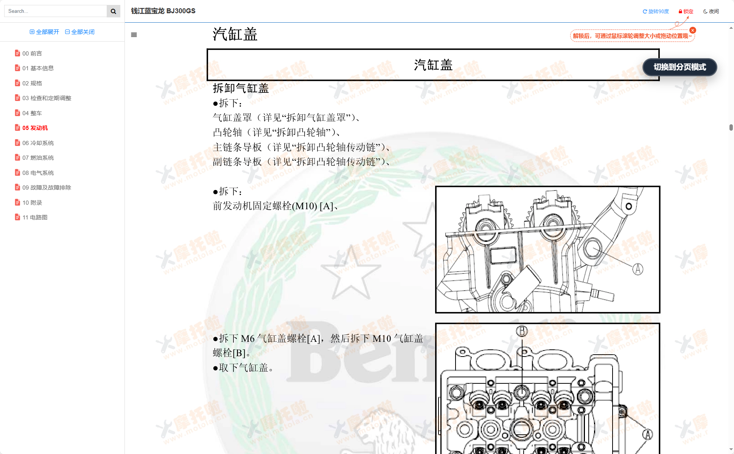Enable 夜间 night mode
Screen dimensions: 734x454
[x=711, y=11]
